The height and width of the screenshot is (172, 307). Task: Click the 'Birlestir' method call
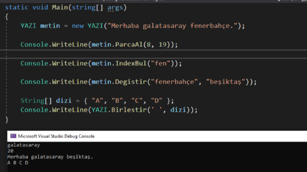click(x=129, y=110)
